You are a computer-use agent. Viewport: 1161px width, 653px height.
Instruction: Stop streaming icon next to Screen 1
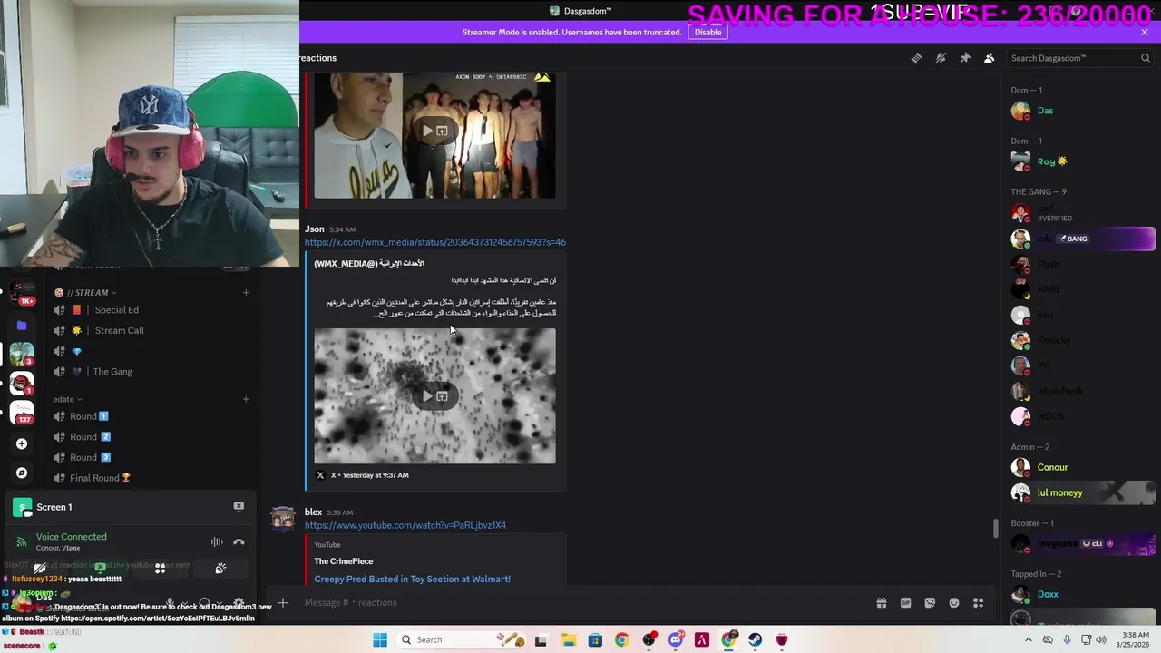pos(239,507)
